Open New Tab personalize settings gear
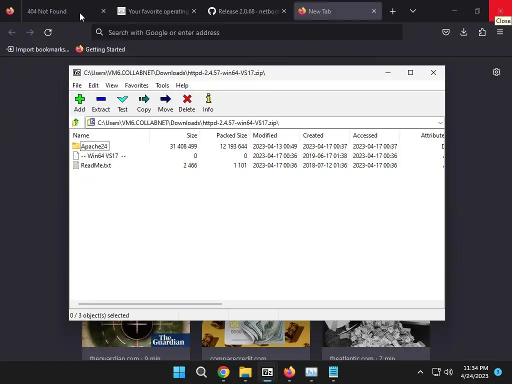The height and width of the screenshot is (384, 512). (x=496, y=72)
